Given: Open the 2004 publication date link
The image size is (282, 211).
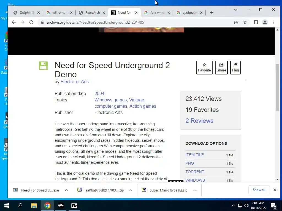Looking at the screenshot, I should pyautogui.click(x=99, y=93).
